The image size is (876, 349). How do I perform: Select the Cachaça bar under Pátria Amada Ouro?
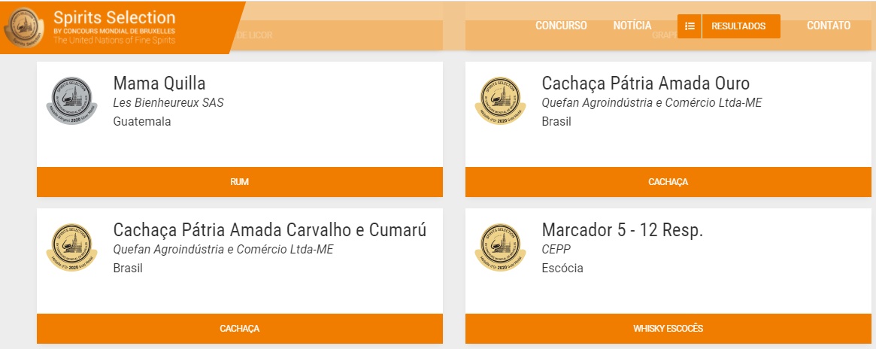click(668, 182)
